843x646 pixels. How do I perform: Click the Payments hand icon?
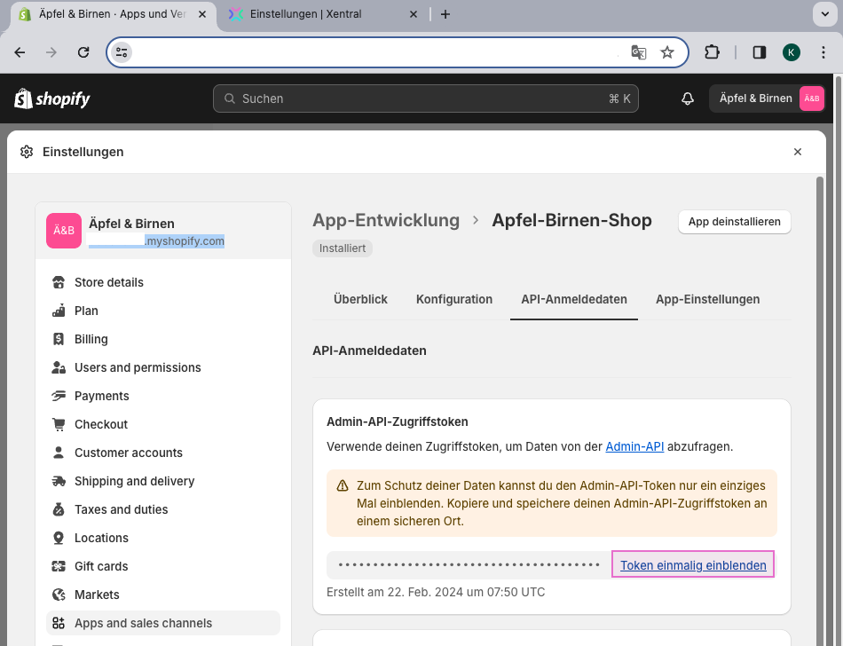(59, 396)
